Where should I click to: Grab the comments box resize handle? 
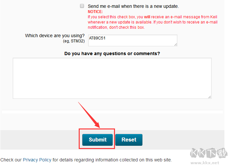click(209, 97)
